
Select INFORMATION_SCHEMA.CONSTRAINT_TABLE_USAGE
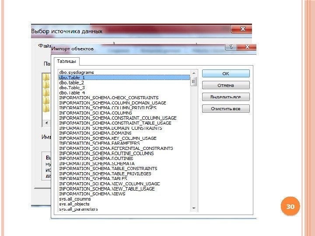(124, 123)
